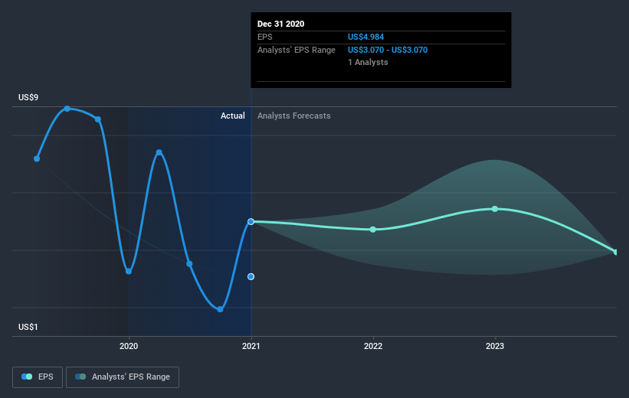Click the 2023 forecast EPS data point
The height and width of the screenshot is (398, 629).
pyautogui.click(x=495, y=209)
